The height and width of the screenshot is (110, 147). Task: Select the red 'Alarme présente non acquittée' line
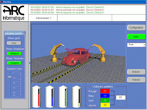(67, 10)
